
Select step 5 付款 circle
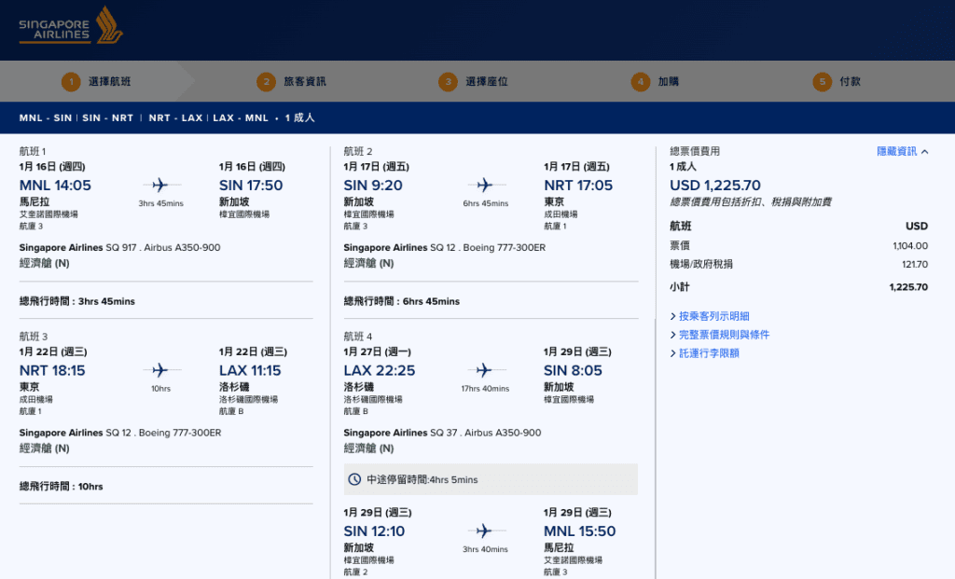click(823, 82)
